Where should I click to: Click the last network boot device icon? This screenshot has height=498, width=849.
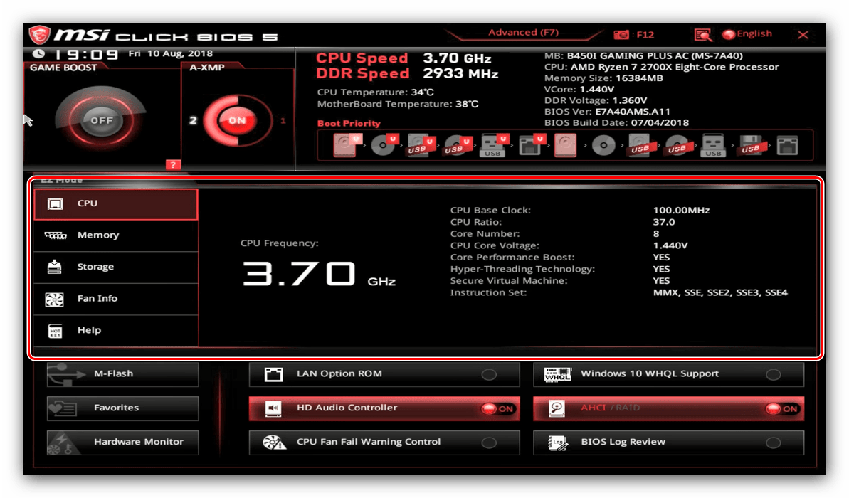pos(787,146)
